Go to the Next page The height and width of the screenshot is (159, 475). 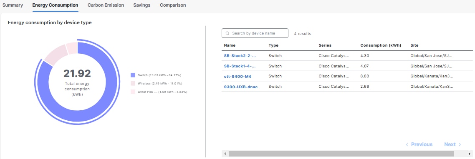pos(452,144)
